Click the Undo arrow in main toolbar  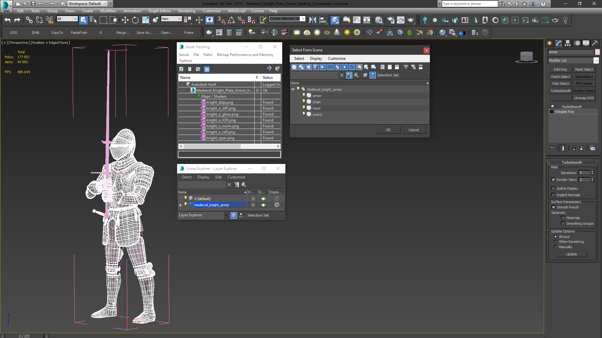[x=8, y=20]
